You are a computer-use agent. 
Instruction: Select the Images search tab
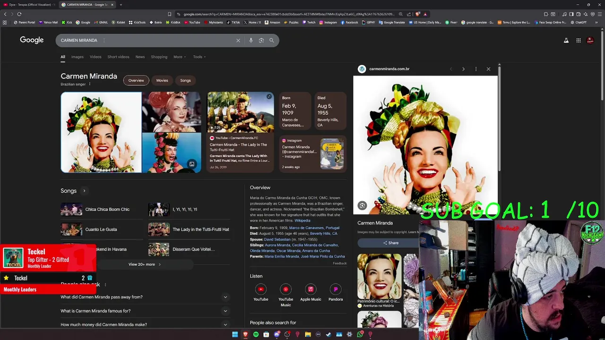tap(78, 57)
